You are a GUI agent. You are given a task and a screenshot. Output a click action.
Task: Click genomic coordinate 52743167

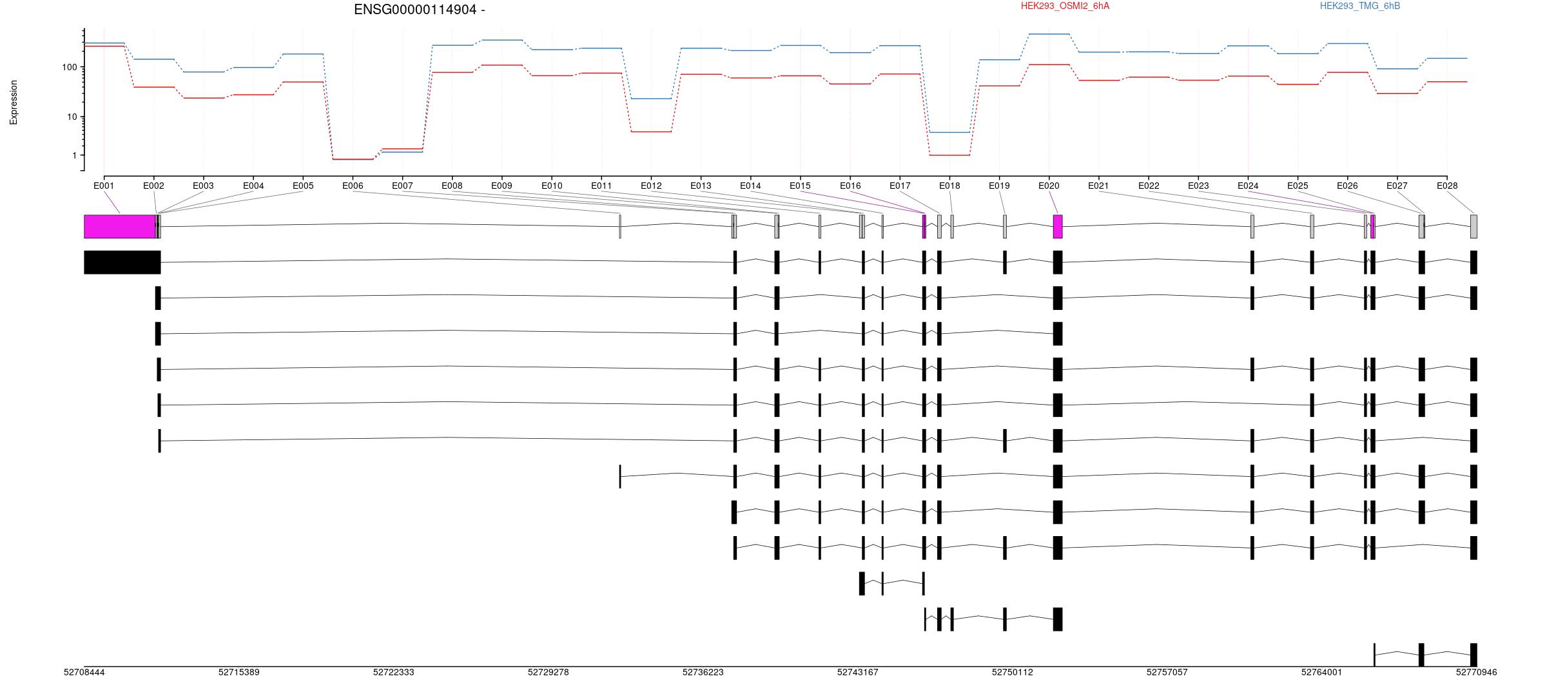[x=858, y=673]
